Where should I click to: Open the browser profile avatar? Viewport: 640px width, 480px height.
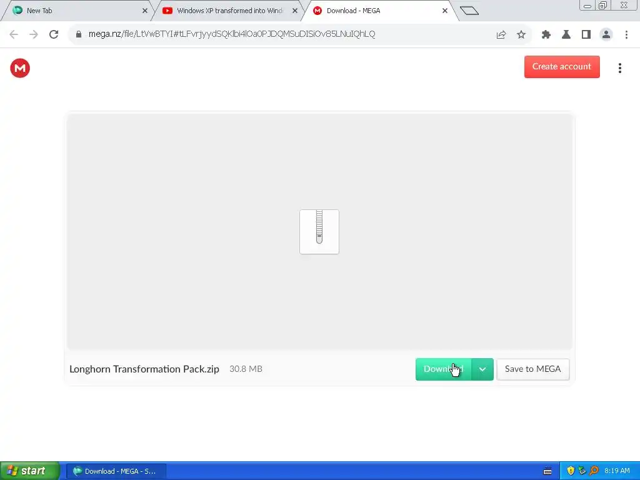tap(606, 35)
